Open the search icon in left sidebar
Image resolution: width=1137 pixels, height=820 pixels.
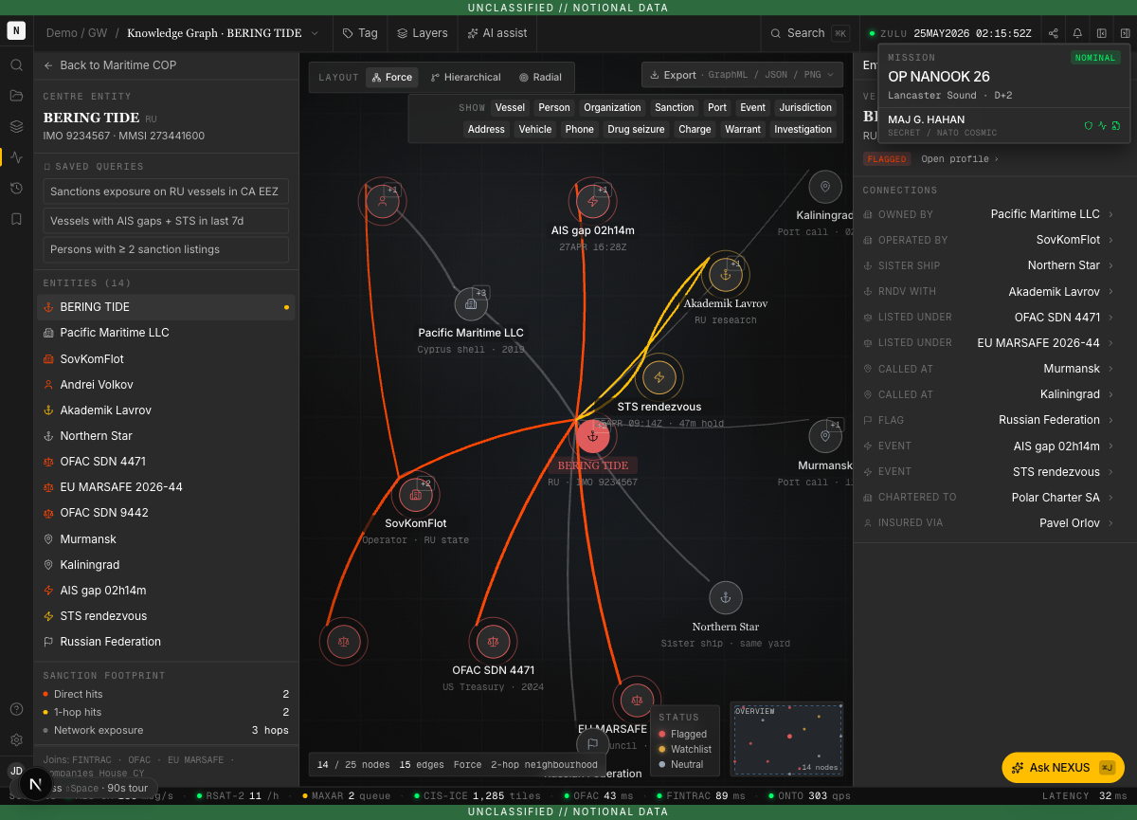click(16, 65)
